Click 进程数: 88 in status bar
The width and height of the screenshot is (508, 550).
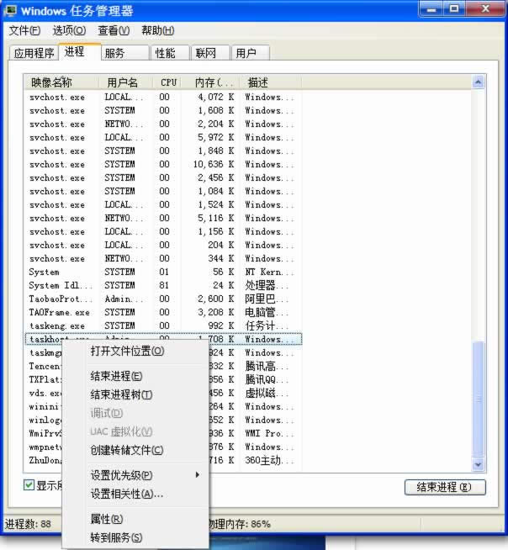[x=28, y=524]
